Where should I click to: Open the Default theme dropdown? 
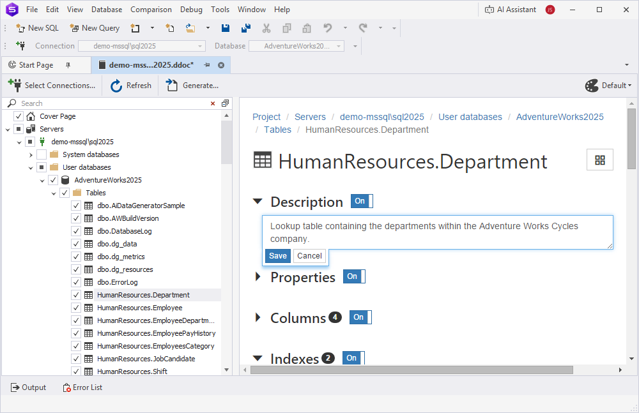point(629,86)
